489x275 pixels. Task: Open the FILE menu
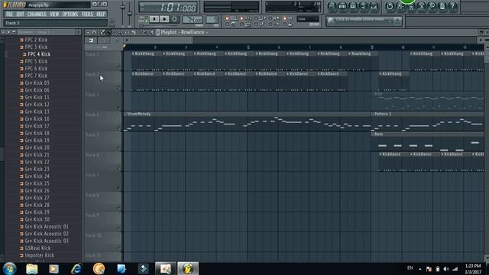[10, 14]
